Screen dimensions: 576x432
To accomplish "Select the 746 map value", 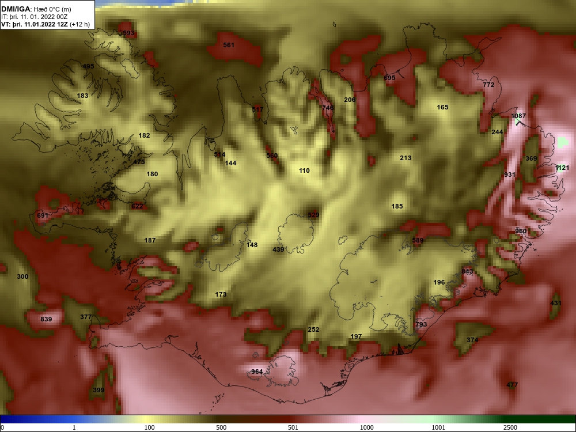I will click(328, 108).
